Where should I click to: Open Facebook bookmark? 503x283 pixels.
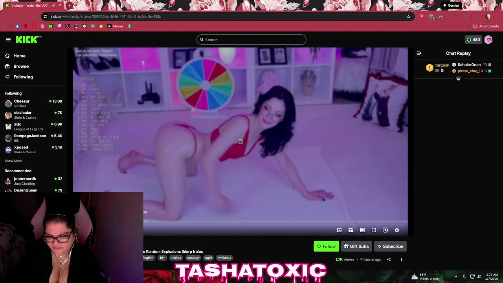(17, 26)
